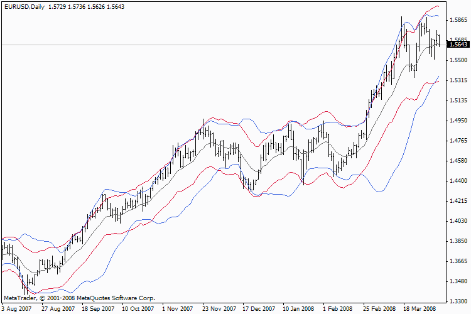
Task: Select the 10 Oct 2007 axis date
Action: coord(138,308)
